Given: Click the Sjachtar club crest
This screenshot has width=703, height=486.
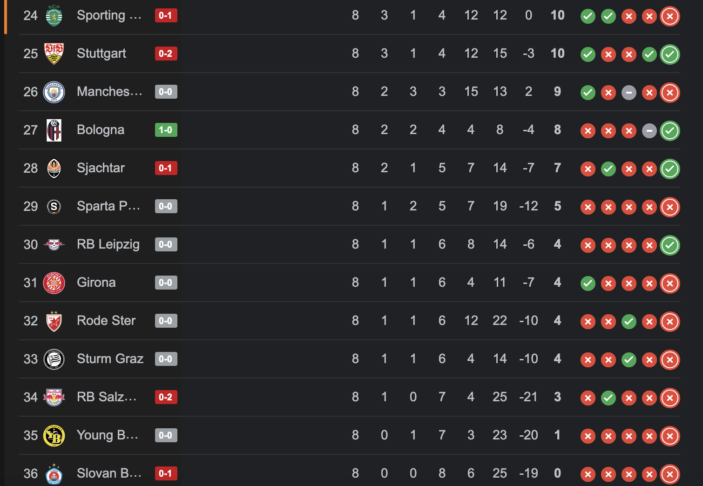Looking at the screenshot, I should [x=54, y=168].
